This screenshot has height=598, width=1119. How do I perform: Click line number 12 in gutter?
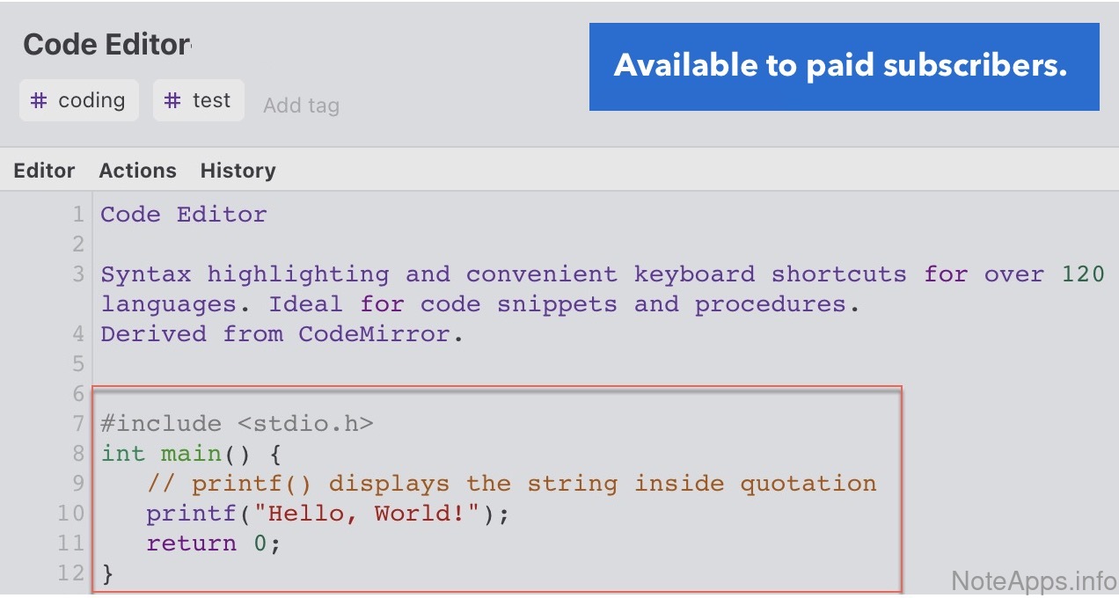pyautogui.click(x=72, y=573)
